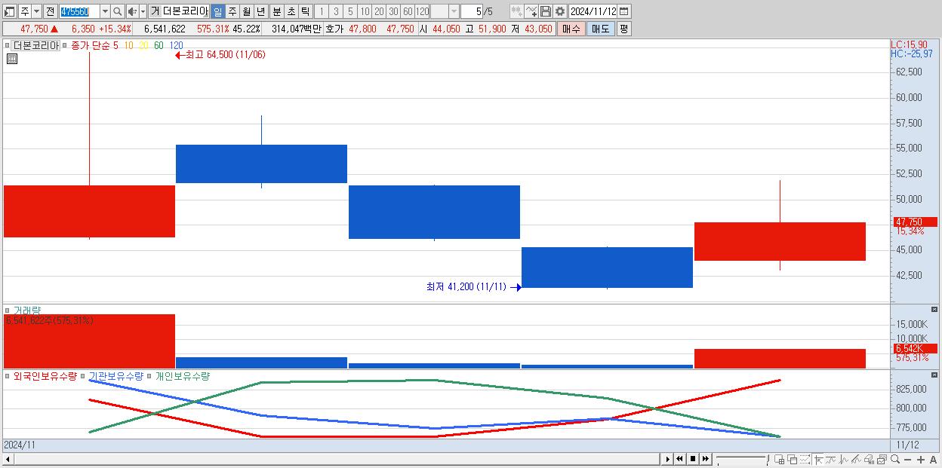942x468 pixels.
Task: Click the speaker sound icon
Action: 132,11
